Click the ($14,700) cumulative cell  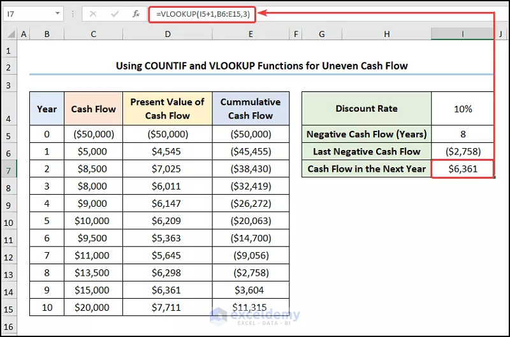251,237
